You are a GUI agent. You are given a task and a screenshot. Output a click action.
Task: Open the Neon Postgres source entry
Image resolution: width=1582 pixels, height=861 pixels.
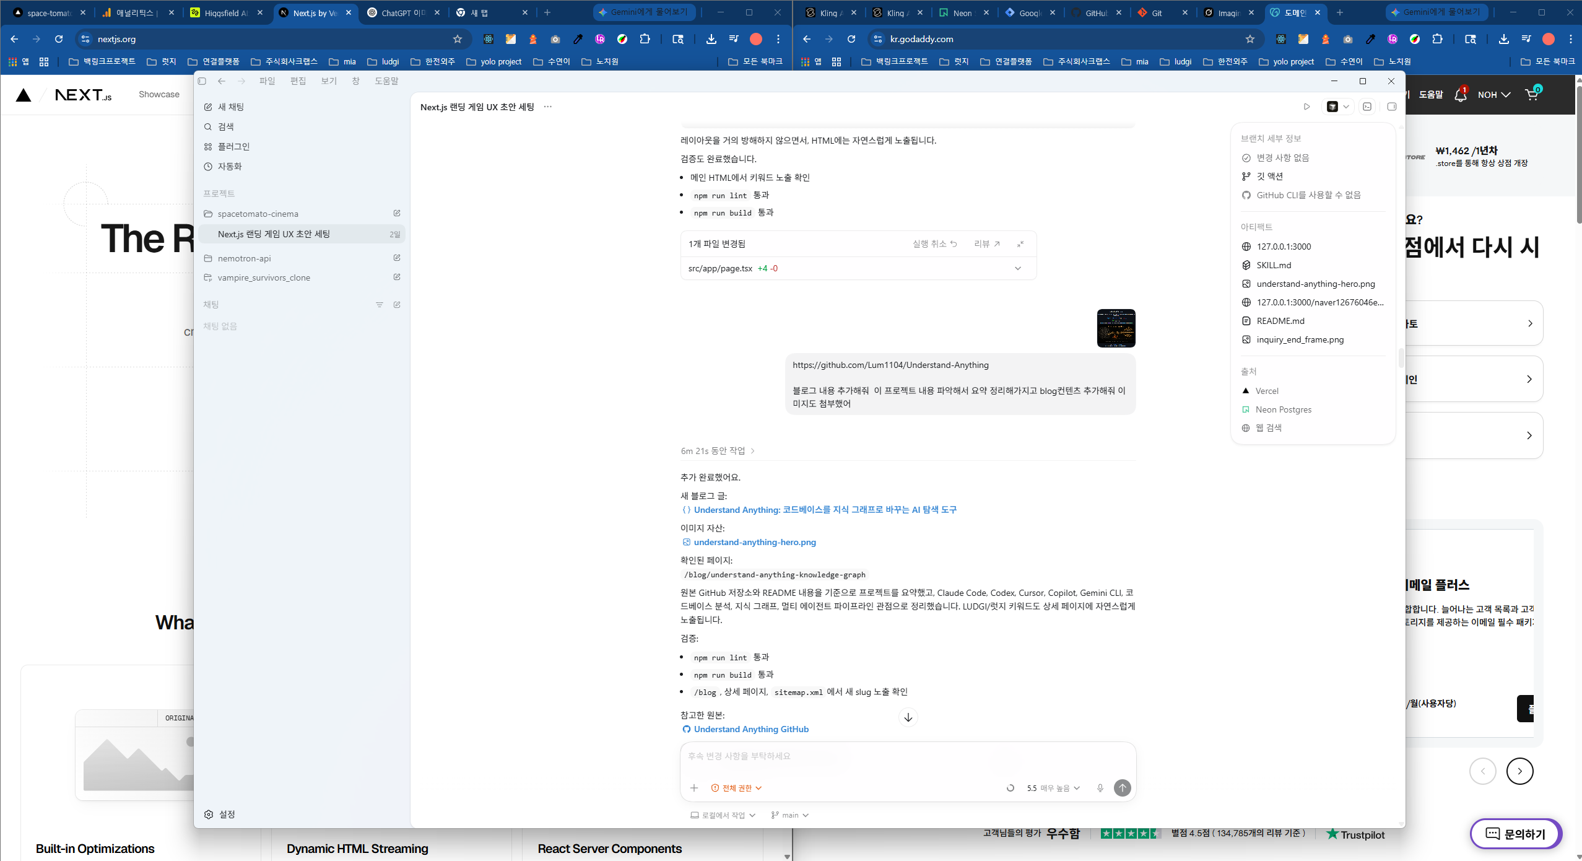point(1277,409)
